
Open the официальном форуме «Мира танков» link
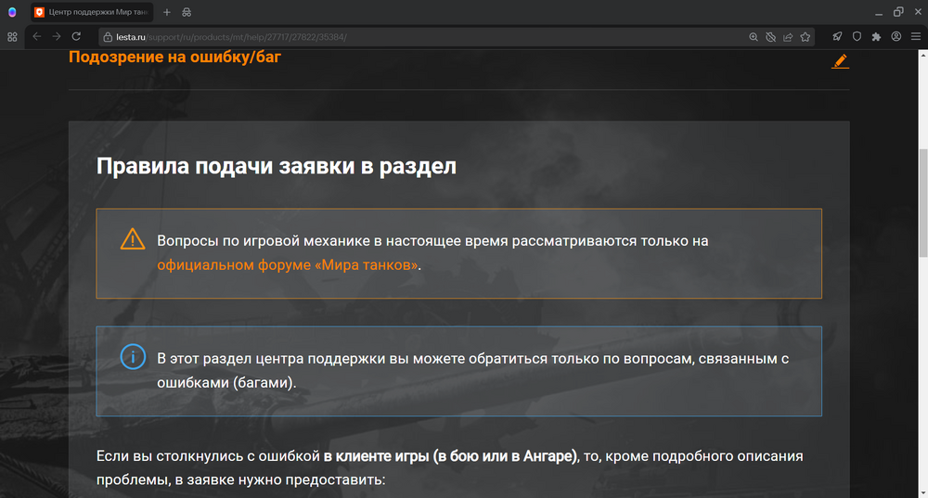(288, 265)
